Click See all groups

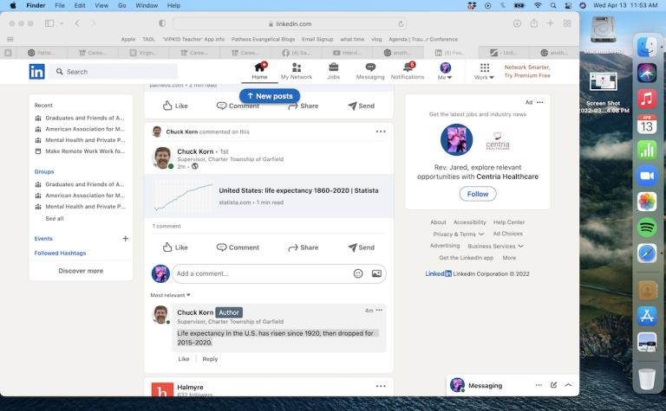coord(55,219)
